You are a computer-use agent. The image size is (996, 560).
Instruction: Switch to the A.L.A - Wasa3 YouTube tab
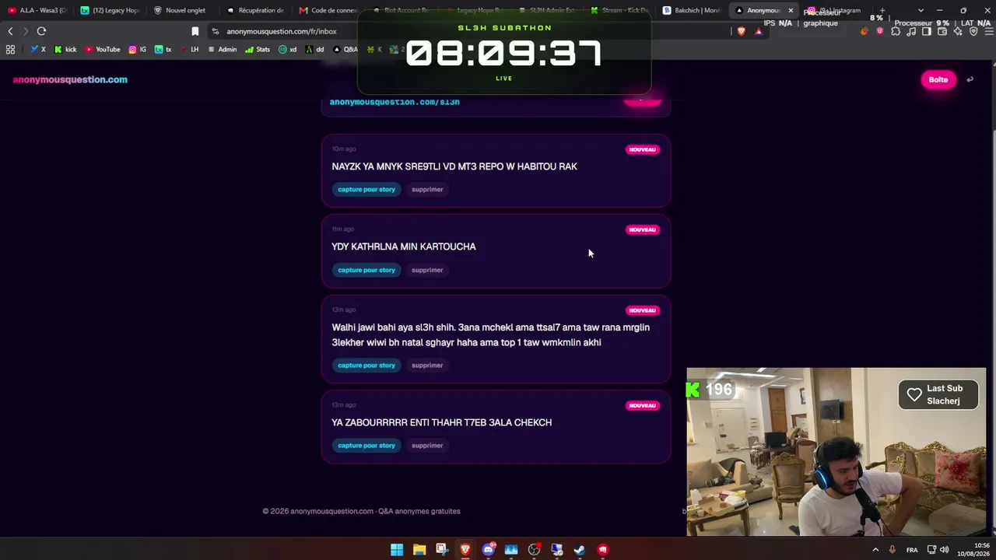click(37, 10)
